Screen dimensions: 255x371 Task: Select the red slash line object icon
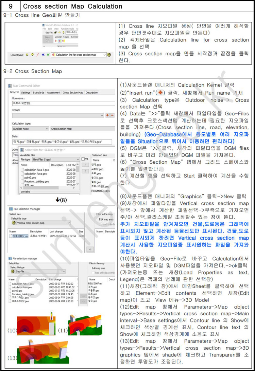(x=37, y=55)
